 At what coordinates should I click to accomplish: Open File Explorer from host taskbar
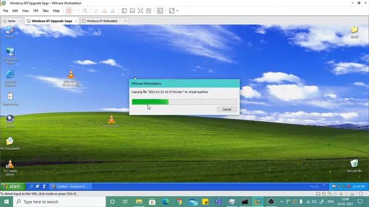[139, 202]
